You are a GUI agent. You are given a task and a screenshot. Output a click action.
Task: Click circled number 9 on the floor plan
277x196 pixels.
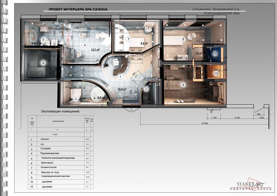pos(183,85)
